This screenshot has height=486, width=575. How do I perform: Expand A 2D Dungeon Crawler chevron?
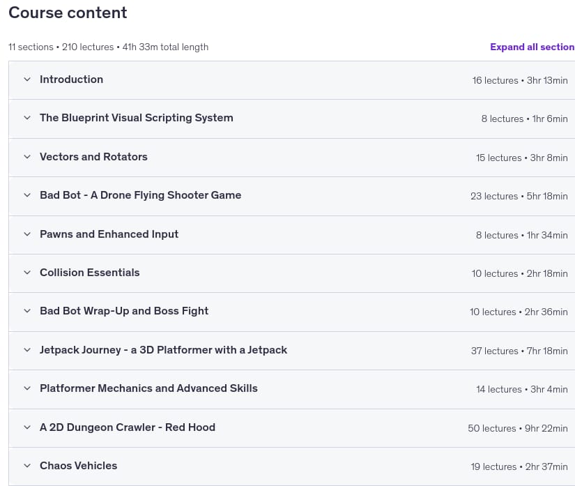tap(27, 427)
